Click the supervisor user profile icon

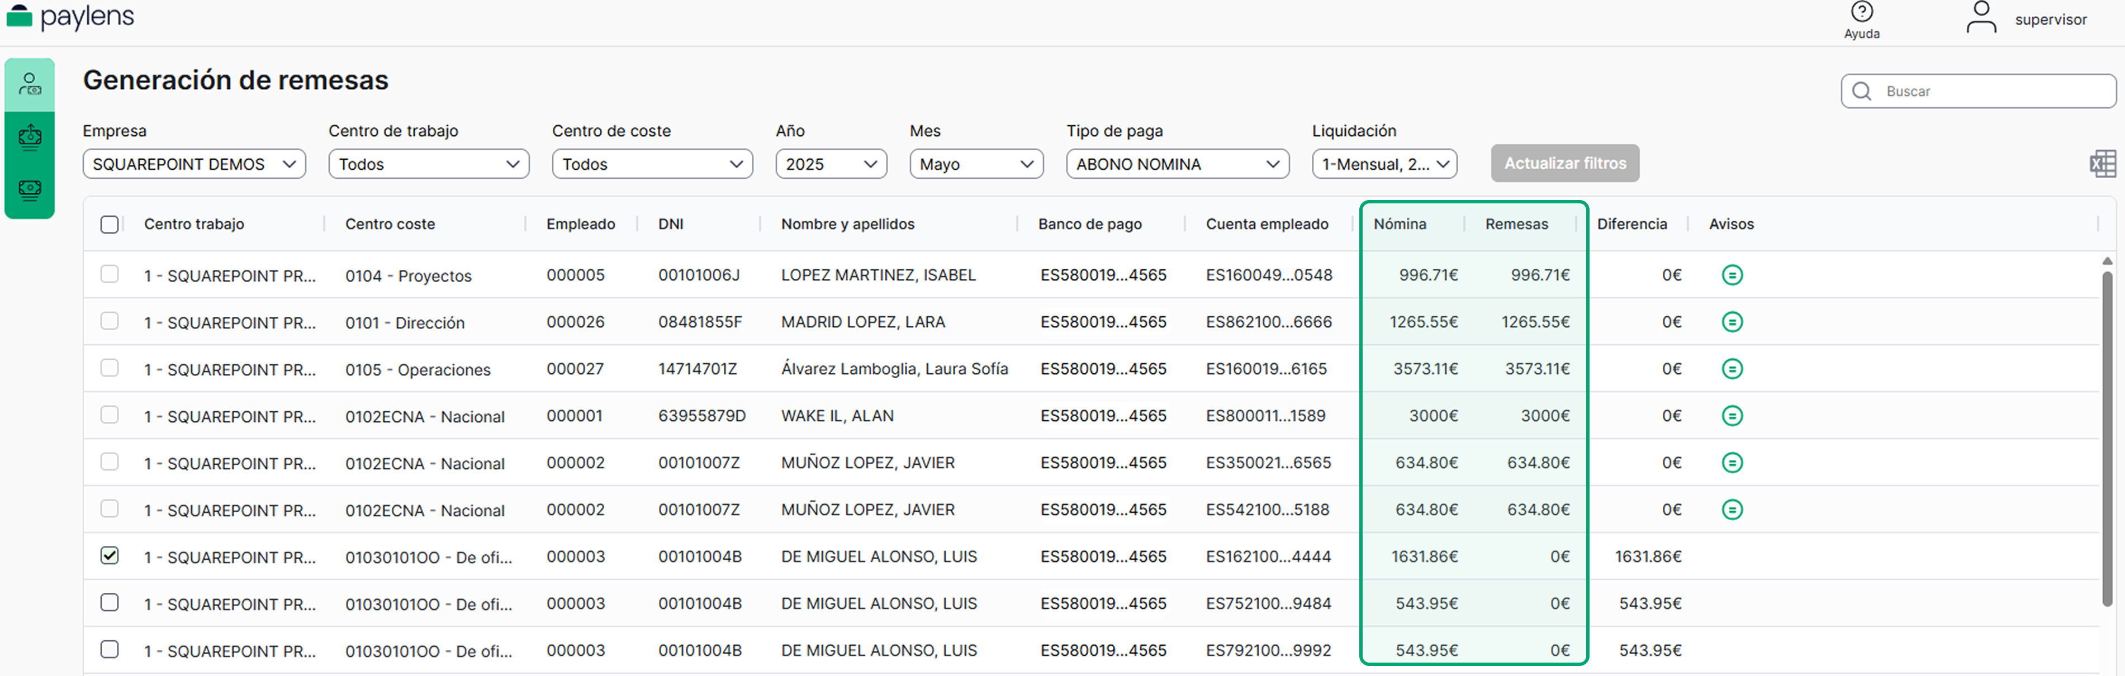pos(1981,17)
